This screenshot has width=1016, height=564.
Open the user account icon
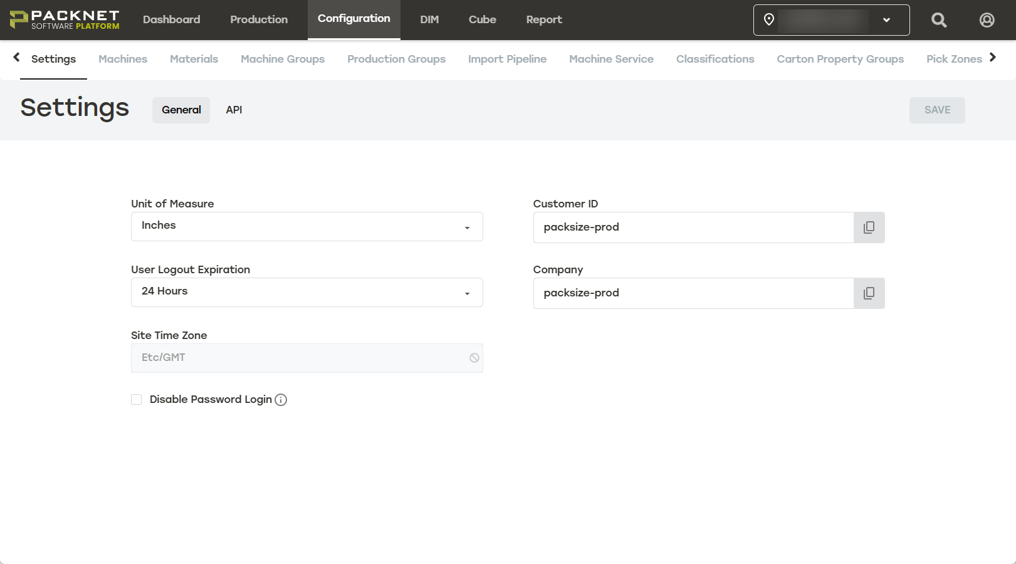coord(986,19)
